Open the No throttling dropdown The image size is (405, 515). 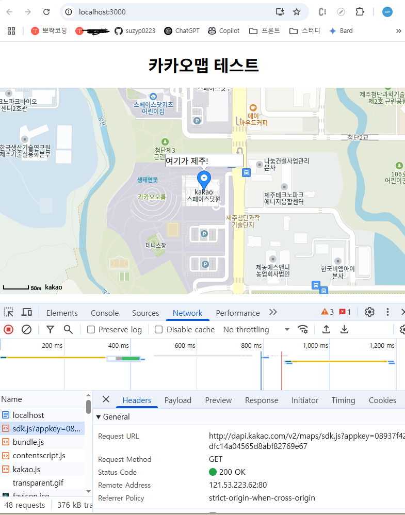click(256, 329)
